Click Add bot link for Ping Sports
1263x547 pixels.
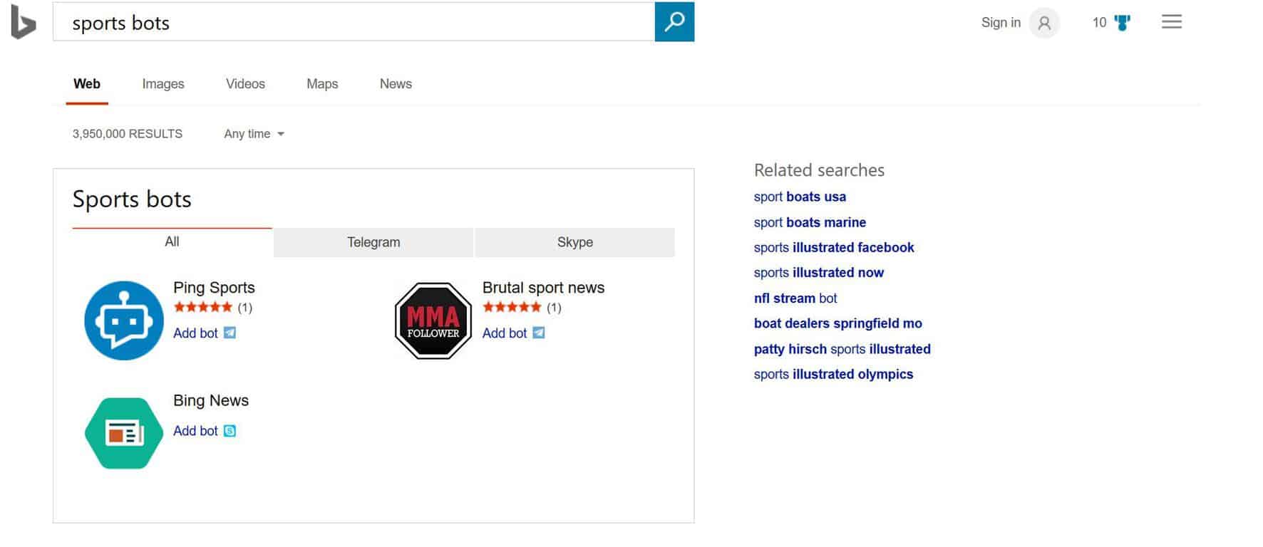[195, 333]
